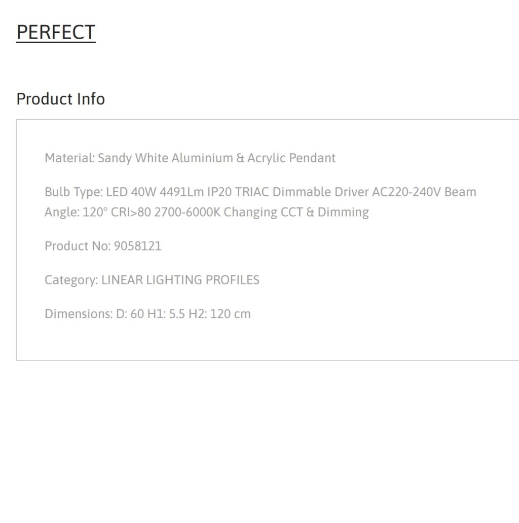Viewport: 519px width, 523px height.
Task: Click the 4491Lm lumen value
Action: click(x=181, y=192)
